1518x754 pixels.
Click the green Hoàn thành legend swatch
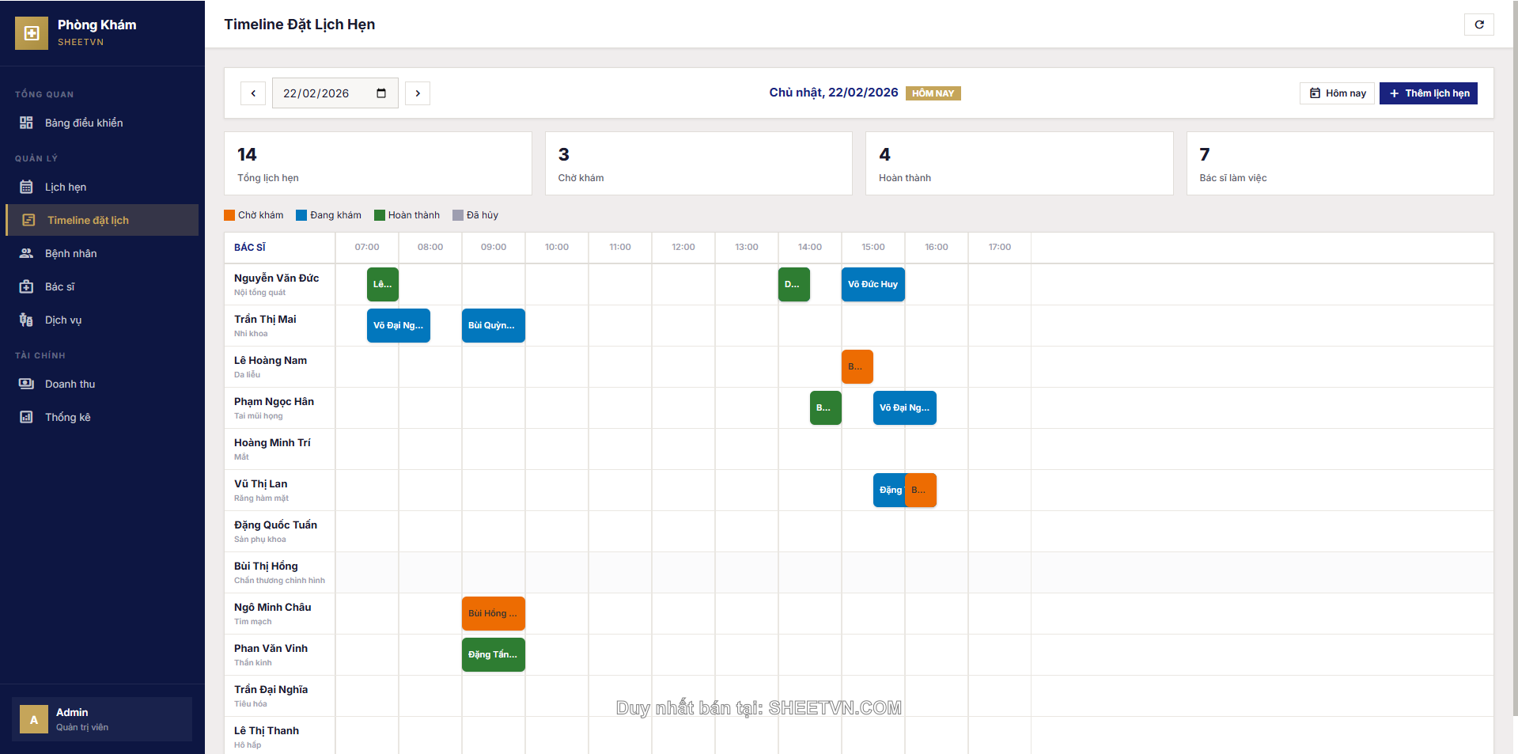(380, 215)
